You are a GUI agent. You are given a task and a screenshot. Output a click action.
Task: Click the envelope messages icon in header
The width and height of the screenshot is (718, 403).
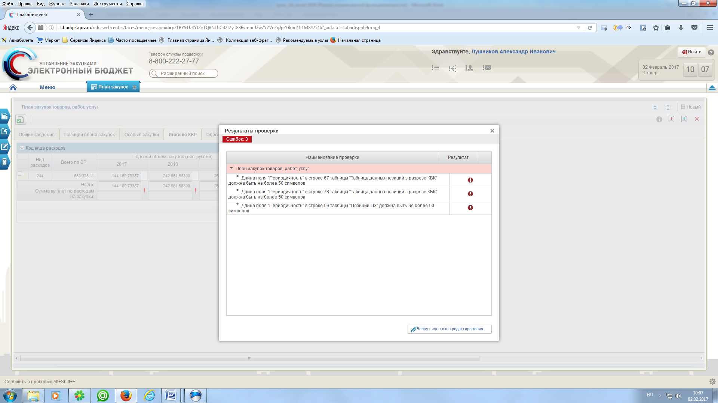[487, 68]
